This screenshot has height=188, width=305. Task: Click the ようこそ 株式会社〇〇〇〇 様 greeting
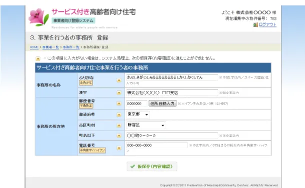click(249, 12)
